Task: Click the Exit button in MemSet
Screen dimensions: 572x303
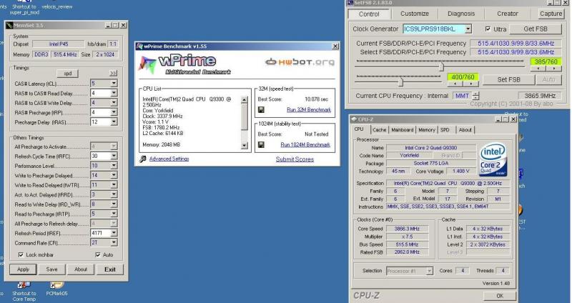Action: (110, 269)
